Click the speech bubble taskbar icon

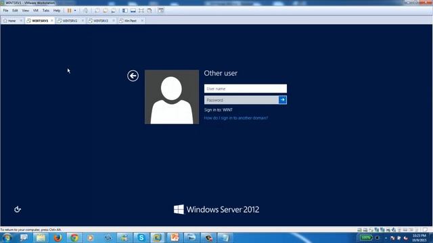pyautogui.click(x=24, y=238)
